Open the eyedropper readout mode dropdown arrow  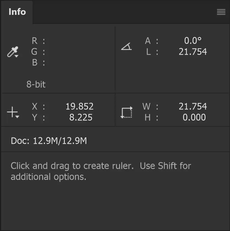coord(16,56)
